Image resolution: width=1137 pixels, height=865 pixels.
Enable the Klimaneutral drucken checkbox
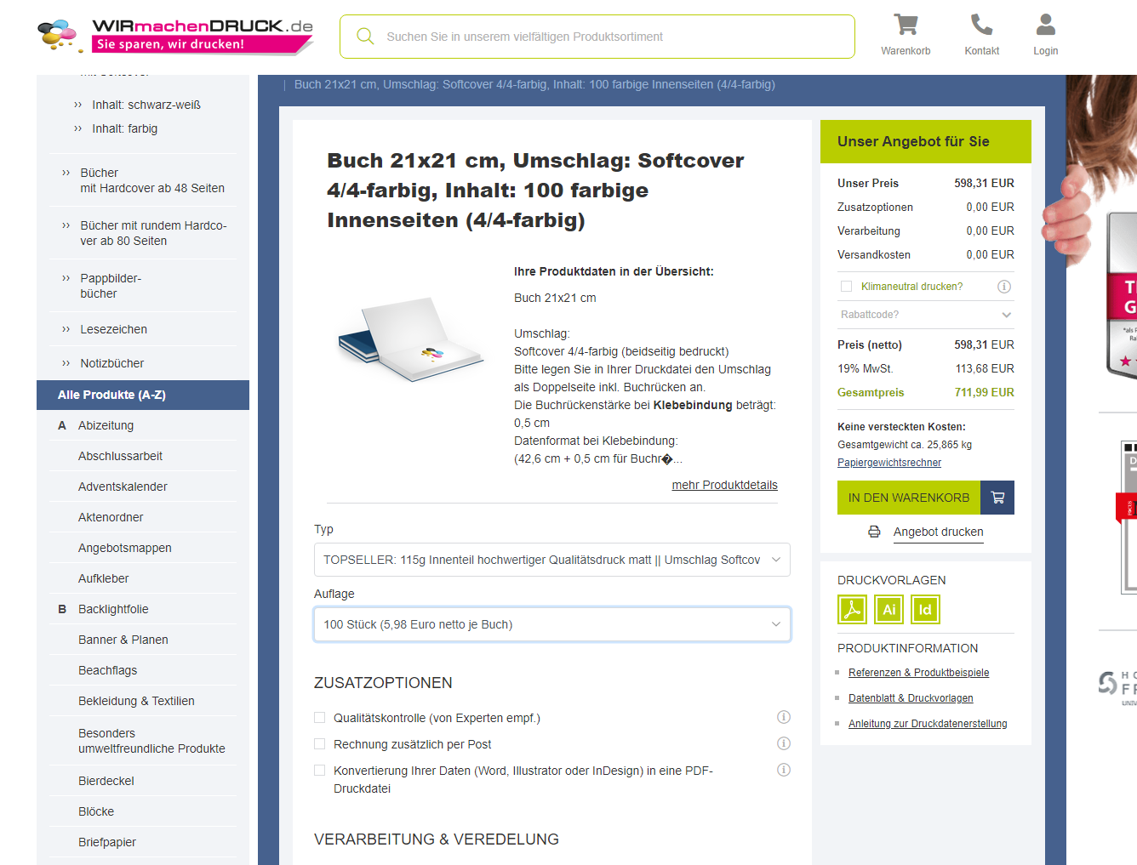(846, 287)
